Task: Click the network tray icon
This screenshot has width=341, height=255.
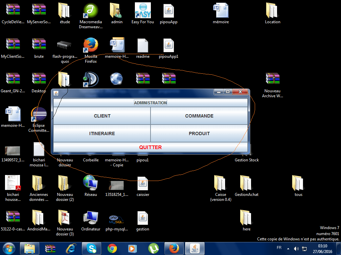Action: click(304, 249)
